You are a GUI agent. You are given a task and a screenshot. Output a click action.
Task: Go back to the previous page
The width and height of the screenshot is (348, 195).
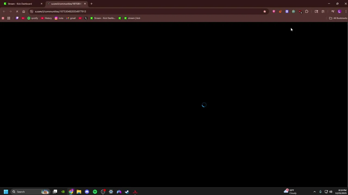pos(4,11)
